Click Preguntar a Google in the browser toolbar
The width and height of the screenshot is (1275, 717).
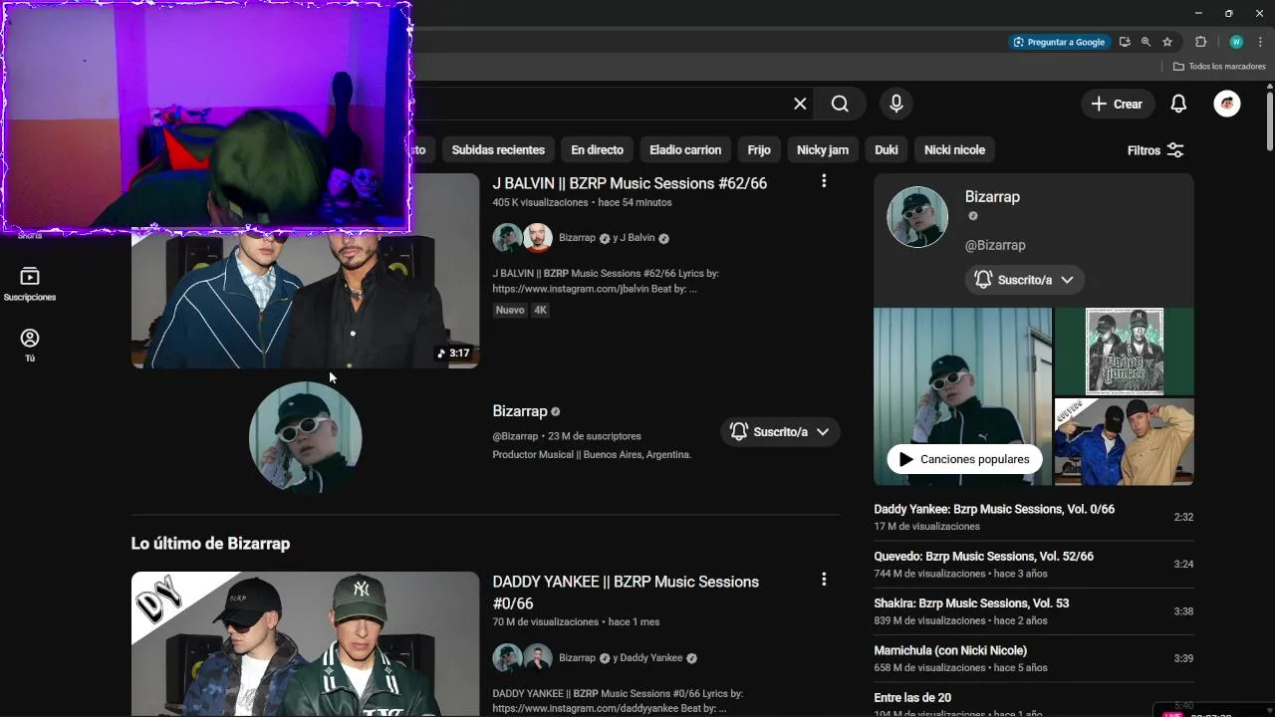(1059, 42)
